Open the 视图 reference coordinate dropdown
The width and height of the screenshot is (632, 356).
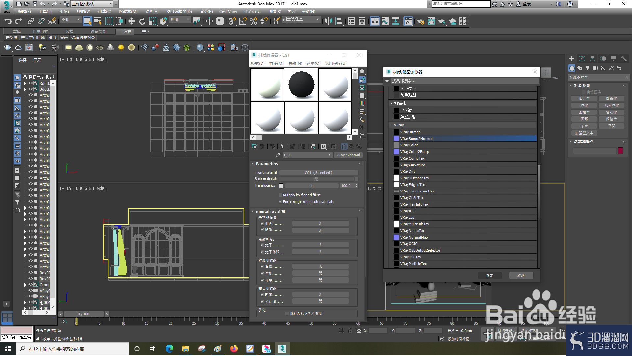(x=180, y=20)
